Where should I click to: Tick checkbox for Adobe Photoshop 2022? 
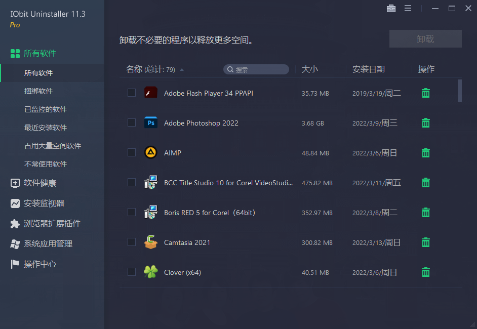132,122
